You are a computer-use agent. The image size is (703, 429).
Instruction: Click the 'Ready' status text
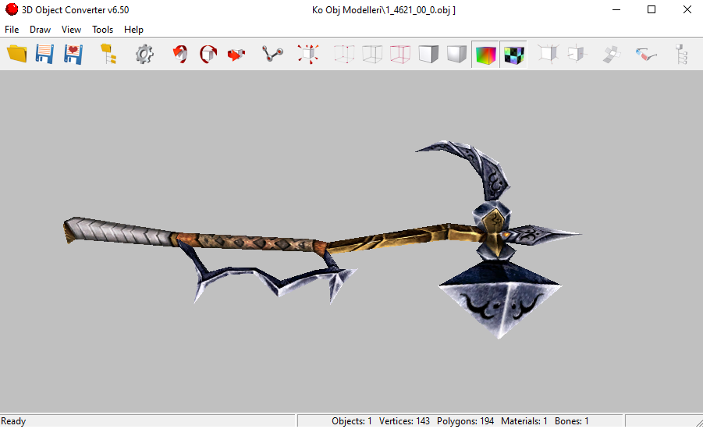(13, 421)
